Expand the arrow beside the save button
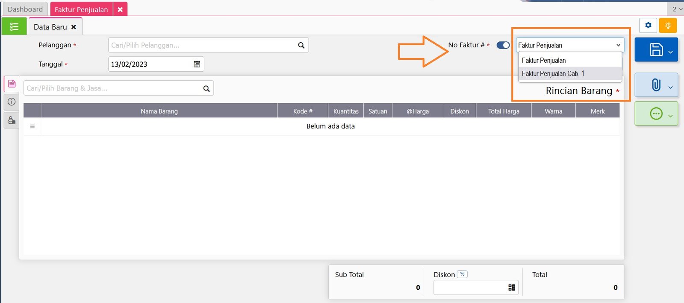The width and height of the screenshot is (684, 303). point(670,52)
